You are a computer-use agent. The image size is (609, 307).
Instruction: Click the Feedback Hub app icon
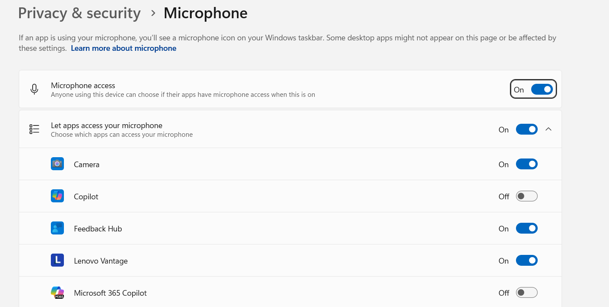pyautogui.click(x=57, y=228)
